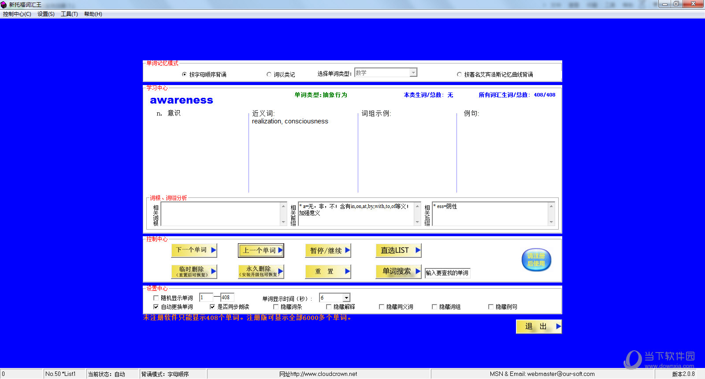Click the 下一个单词 button

[194, 250]
